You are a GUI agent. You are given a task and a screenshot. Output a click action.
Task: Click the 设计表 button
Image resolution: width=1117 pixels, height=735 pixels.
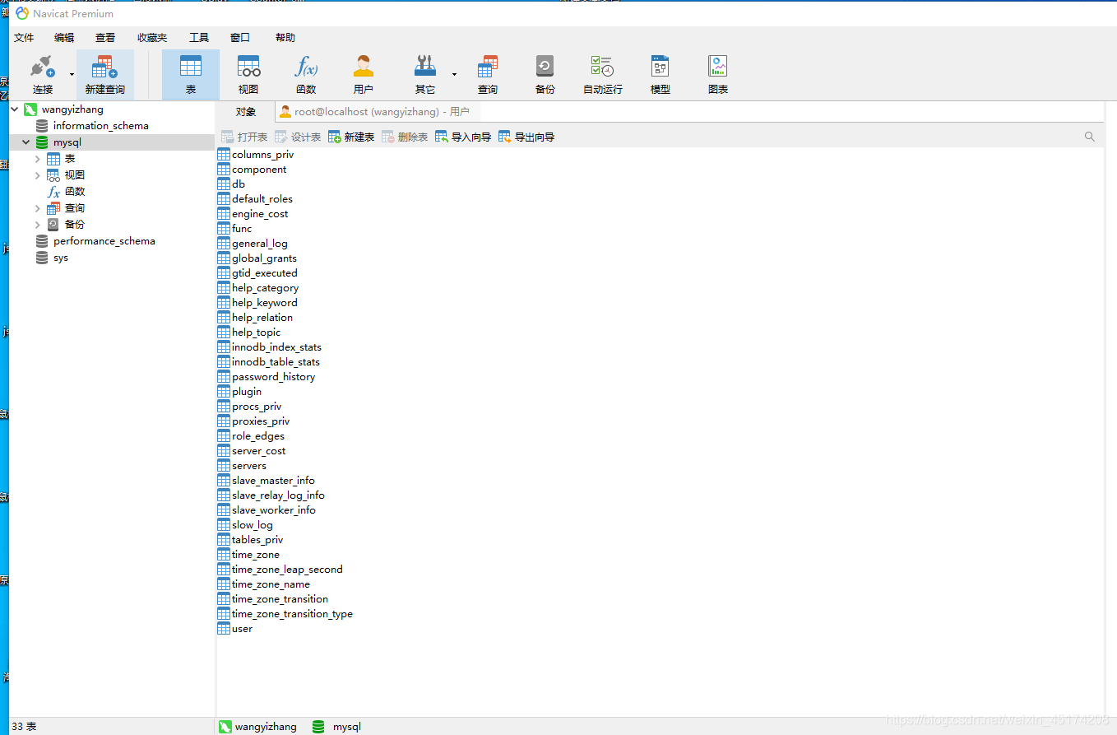point(298,137)
